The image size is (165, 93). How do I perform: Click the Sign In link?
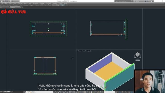tap(137, 1)
